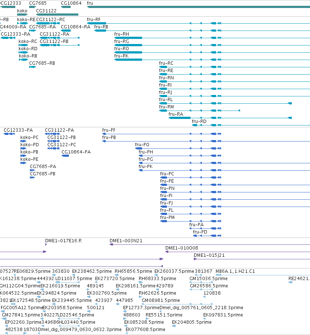Screen dimensions: 310x335
Task: Select the long teal fru gene bar
Action: (x=198, y=7)
